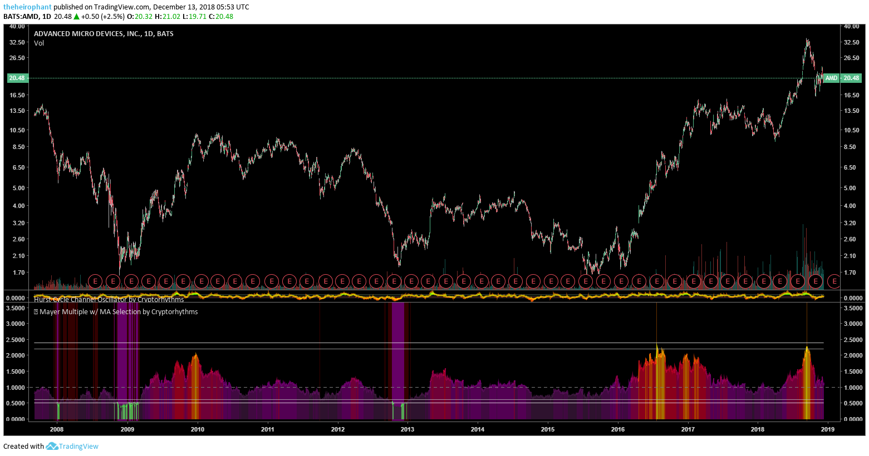The image size is (869, 456).
Task: Click 13.50 on the left price axis
Action: tap(17, 111)
